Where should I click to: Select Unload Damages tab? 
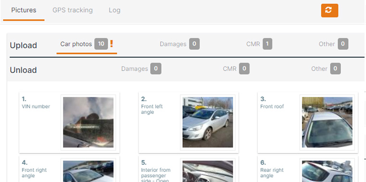[141, 69]
